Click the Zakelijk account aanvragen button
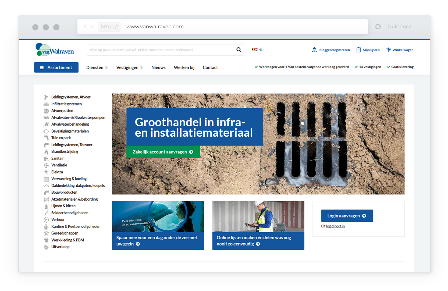The image size is (448, 291). point(163,152)
